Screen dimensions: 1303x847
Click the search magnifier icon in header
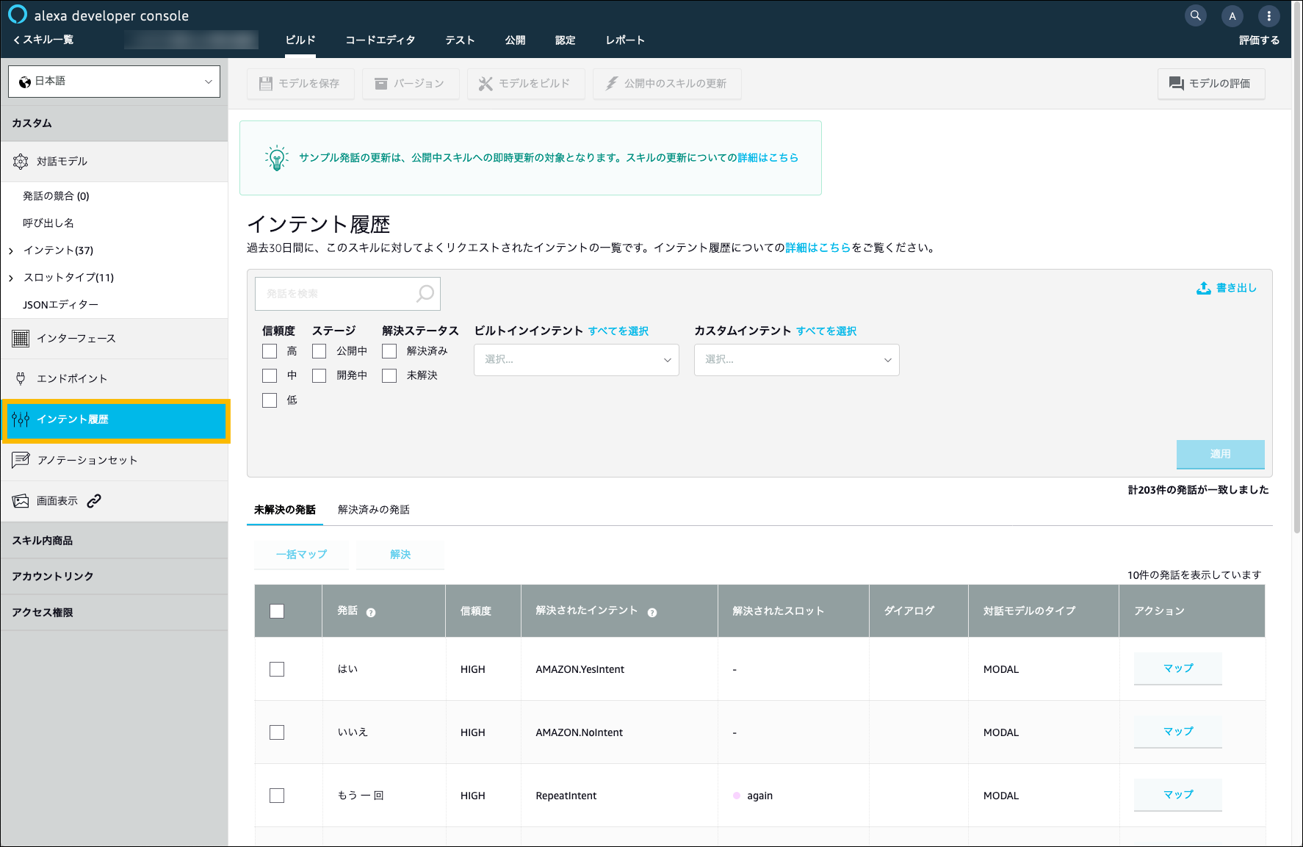(x=1196, y=15)
